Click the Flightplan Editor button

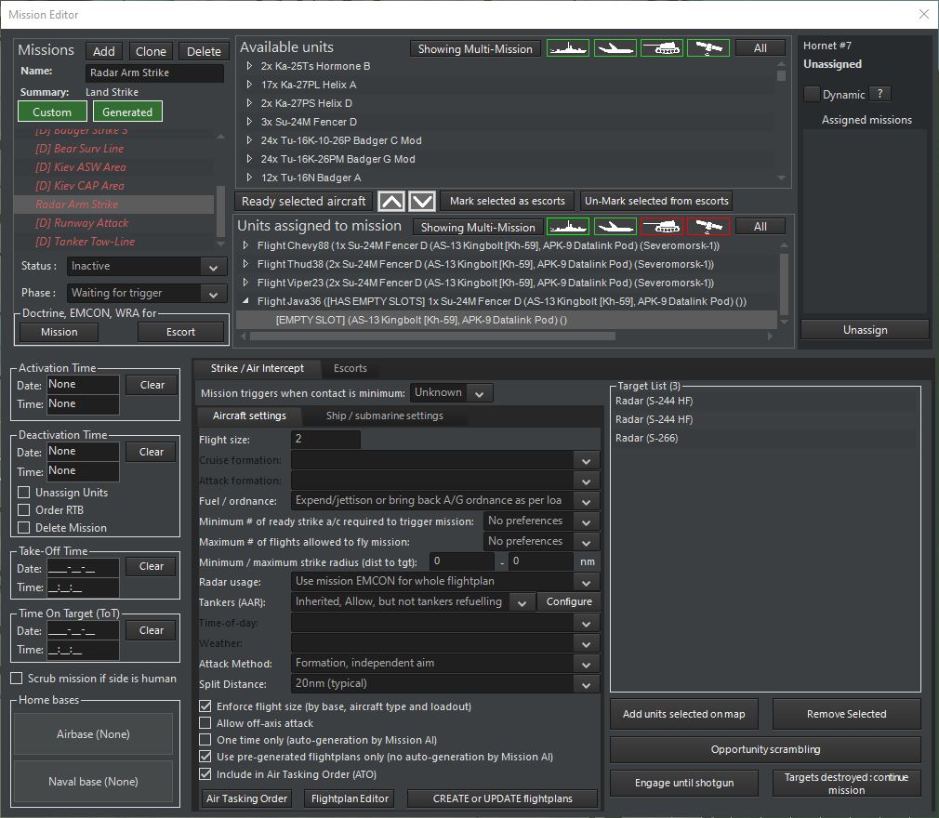350,798
